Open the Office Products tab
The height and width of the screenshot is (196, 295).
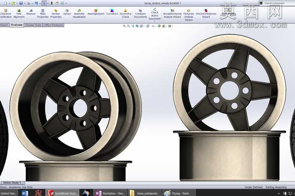point(54,25)
